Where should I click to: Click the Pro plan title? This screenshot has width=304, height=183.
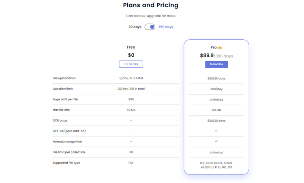[214, 47]
